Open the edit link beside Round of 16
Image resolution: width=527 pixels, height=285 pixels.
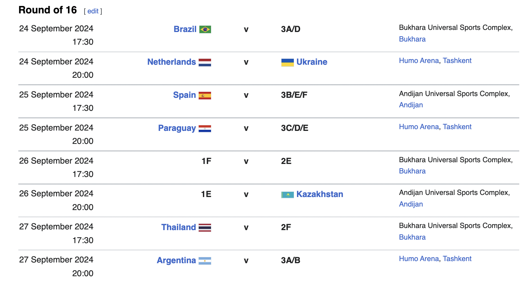tap(93, 11)
